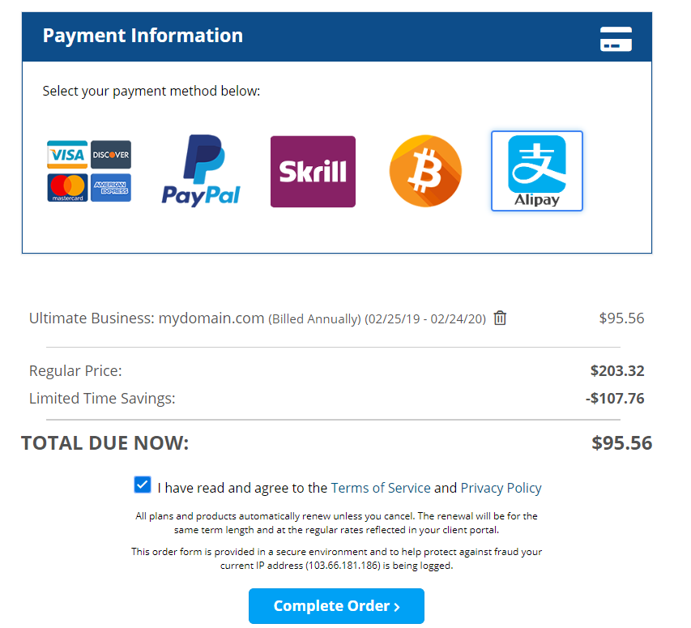Pay with the Bitcoin option
Screen dimensions: 691x628
425,171
